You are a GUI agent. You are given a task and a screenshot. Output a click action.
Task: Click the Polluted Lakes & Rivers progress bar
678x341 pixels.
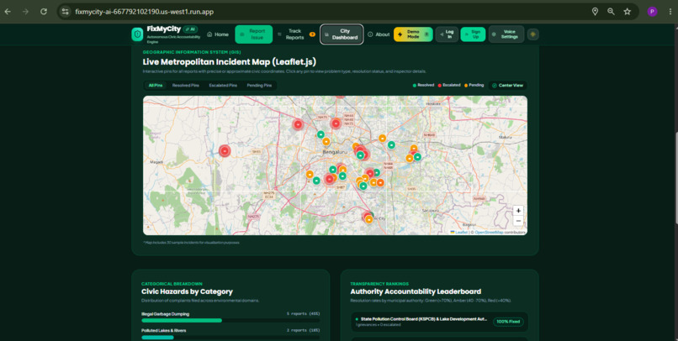pyautogui.click(x=230, y=337)
